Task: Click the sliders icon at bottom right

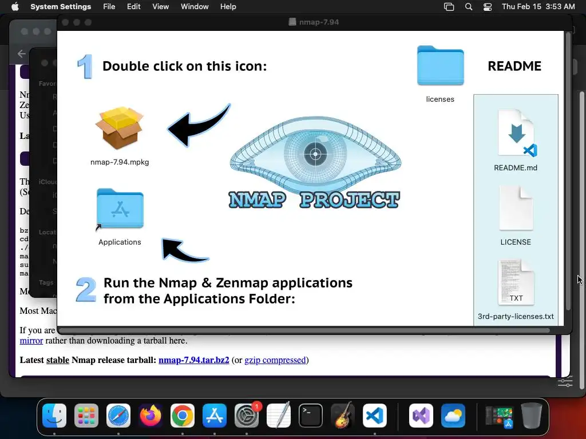Action: click(x=565, y=382)
